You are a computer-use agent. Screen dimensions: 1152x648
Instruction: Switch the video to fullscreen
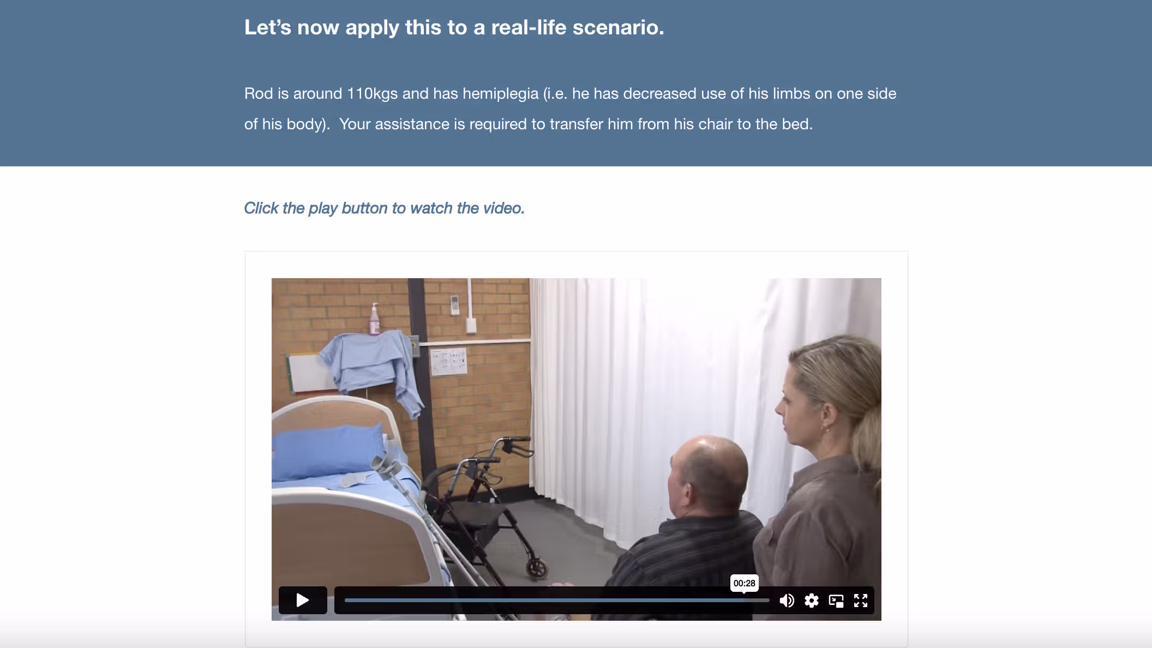pyautogui.click(x=861, y=601)
